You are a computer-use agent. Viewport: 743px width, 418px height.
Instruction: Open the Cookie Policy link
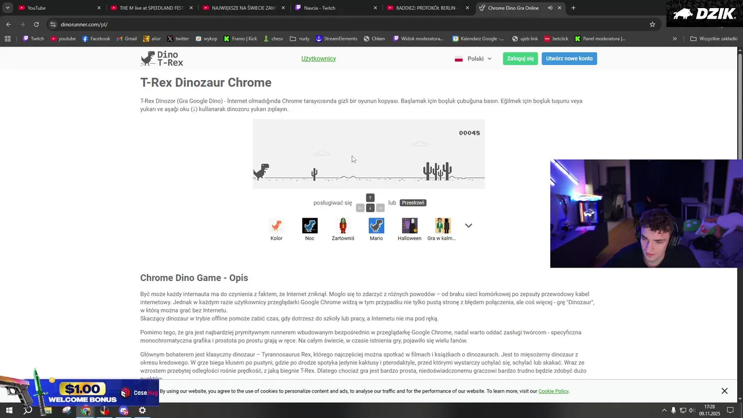tap(553, 391)
